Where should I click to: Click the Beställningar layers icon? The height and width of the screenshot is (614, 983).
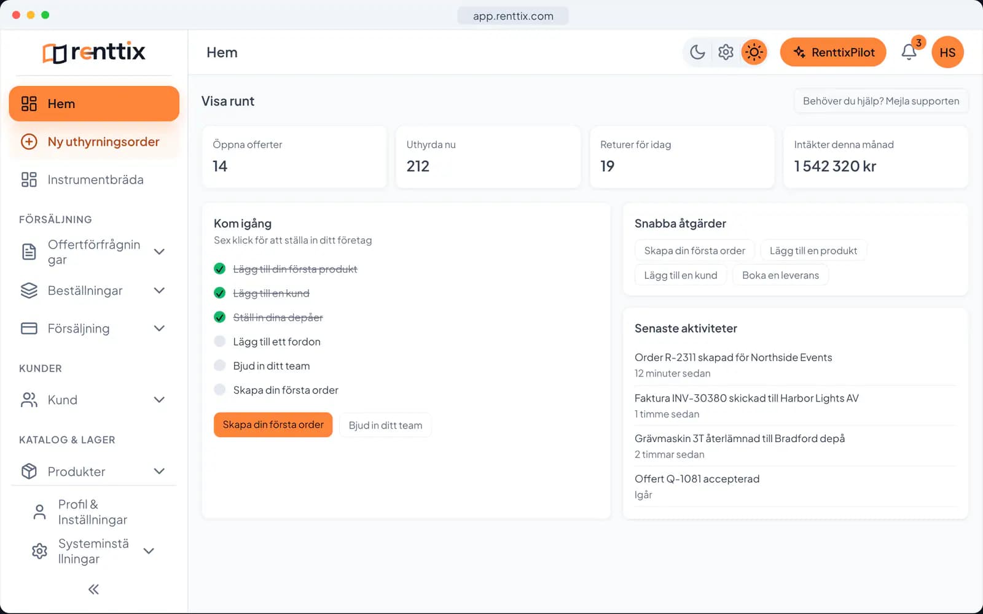(x=29, y=290)
